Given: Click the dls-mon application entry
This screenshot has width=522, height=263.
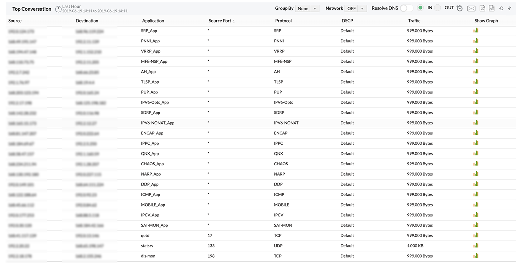Looking at the screenshot, I should (x=148, y=256).
